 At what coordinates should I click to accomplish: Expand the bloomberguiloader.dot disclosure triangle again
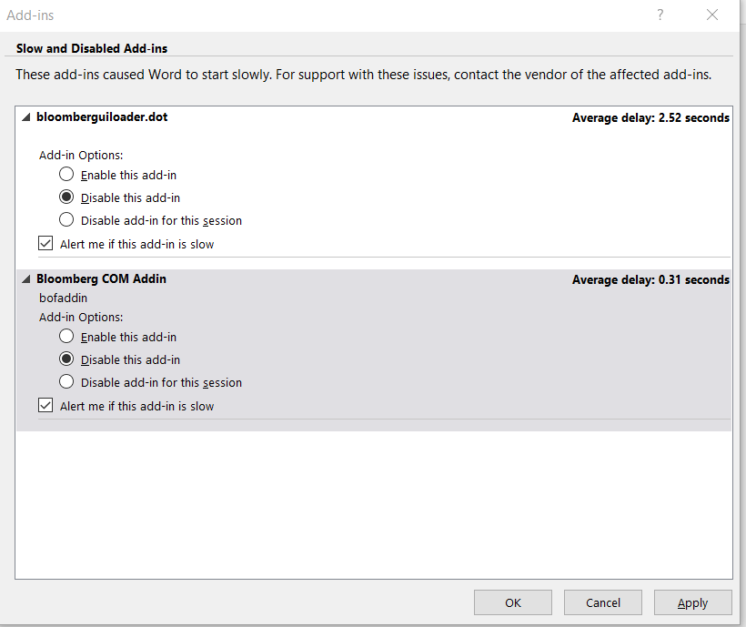point(25,116)
